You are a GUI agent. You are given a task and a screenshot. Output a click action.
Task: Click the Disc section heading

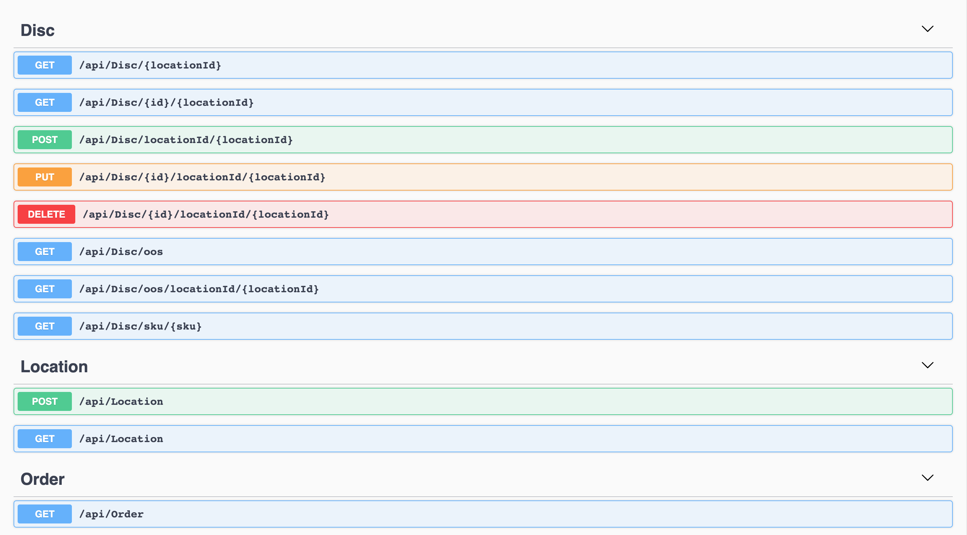(38, 31)
